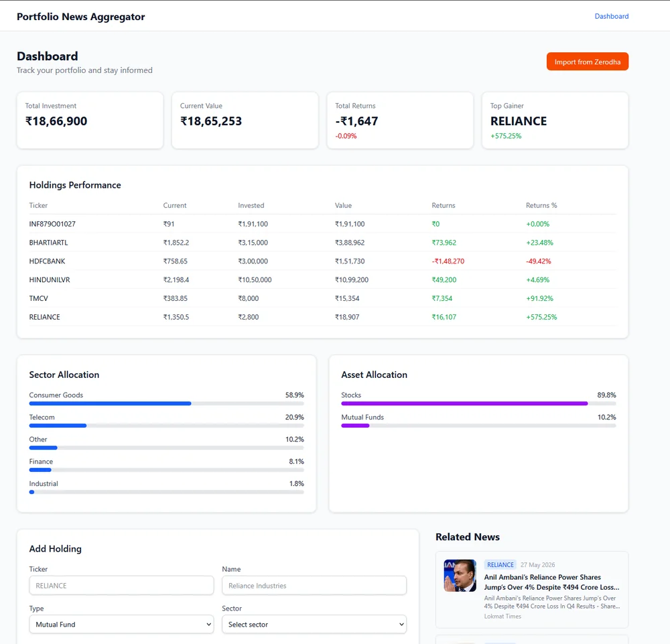Click the 27 May 2026 news date
The width and height of the screenshot is (670, 644).
click(537, 564)
